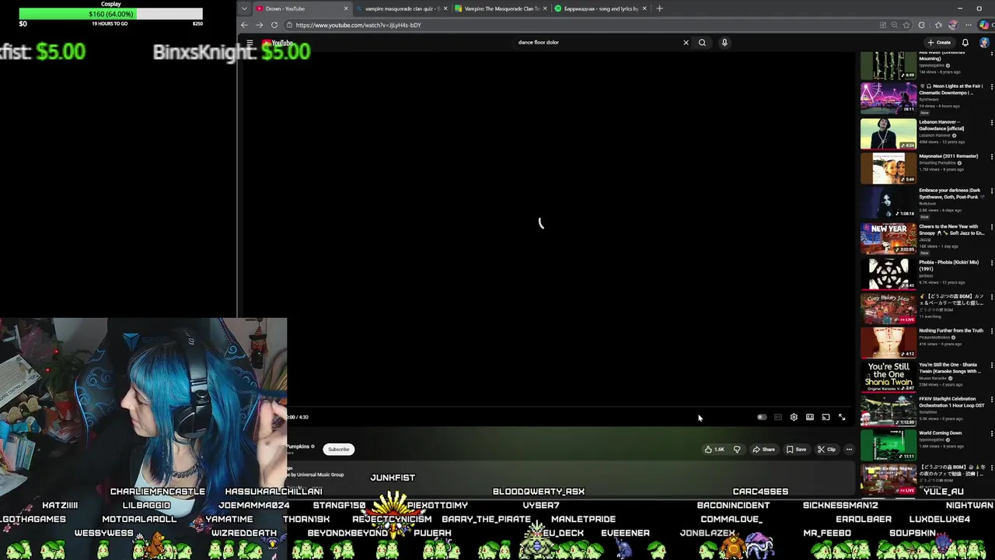
Task: Open the You're Still the One karaoke thumbnail
Action: tap(888, 376)
